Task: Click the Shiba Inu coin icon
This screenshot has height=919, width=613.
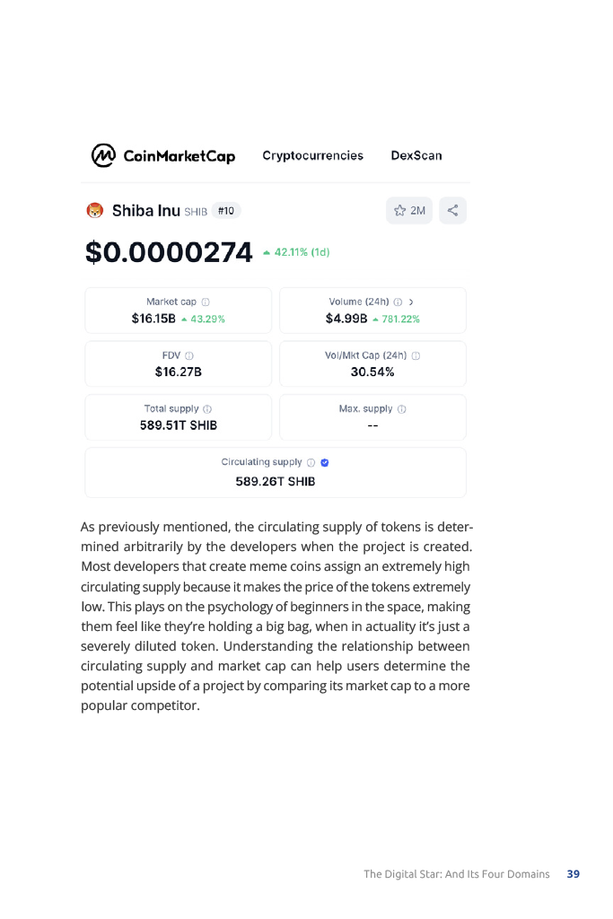Action: [95, 211]
